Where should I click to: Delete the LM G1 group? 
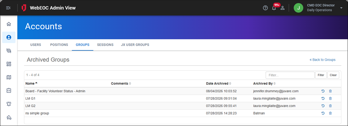click(330, 99)
